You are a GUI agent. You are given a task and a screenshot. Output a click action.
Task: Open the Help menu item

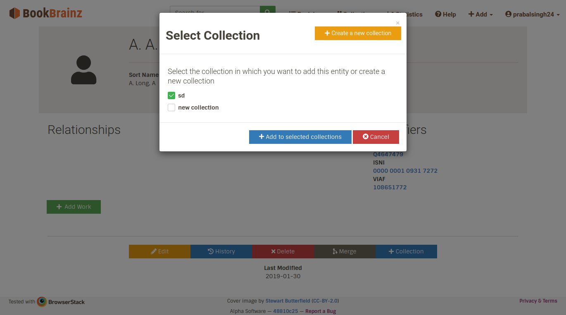(x=445, y=14)
